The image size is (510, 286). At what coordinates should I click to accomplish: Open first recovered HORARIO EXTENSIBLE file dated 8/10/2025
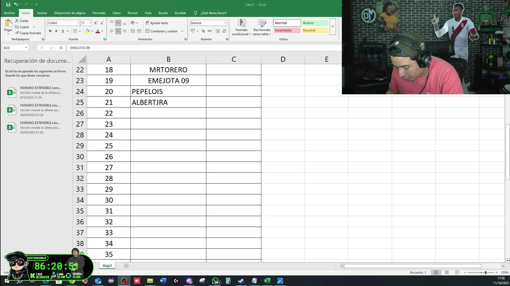coord(36,92)
